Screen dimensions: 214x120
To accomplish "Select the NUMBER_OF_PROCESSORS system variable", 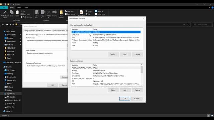I will [106, 79].
